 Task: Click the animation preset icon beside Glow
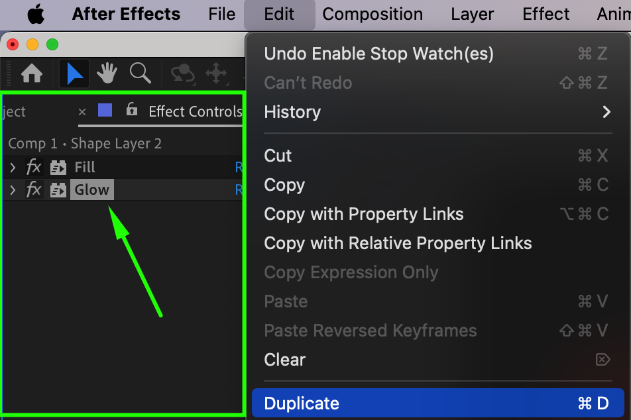click(x=58, y=190)
